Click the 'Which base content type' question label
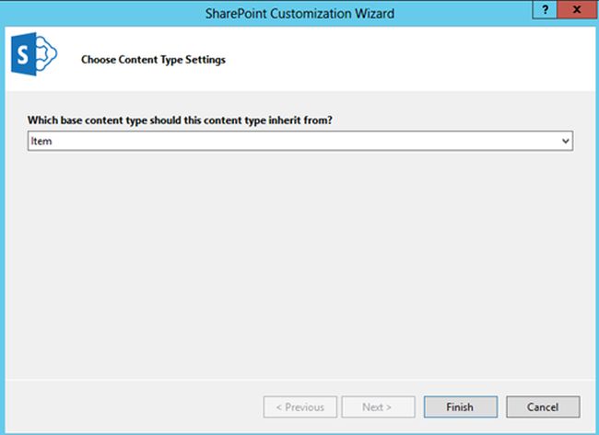This screenshot has width=599, height=435. click(180, 120)
